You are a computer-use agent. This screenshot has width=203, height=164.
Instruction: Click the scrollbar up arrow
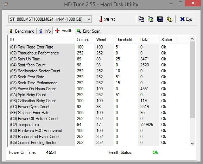tap(192, 39)
